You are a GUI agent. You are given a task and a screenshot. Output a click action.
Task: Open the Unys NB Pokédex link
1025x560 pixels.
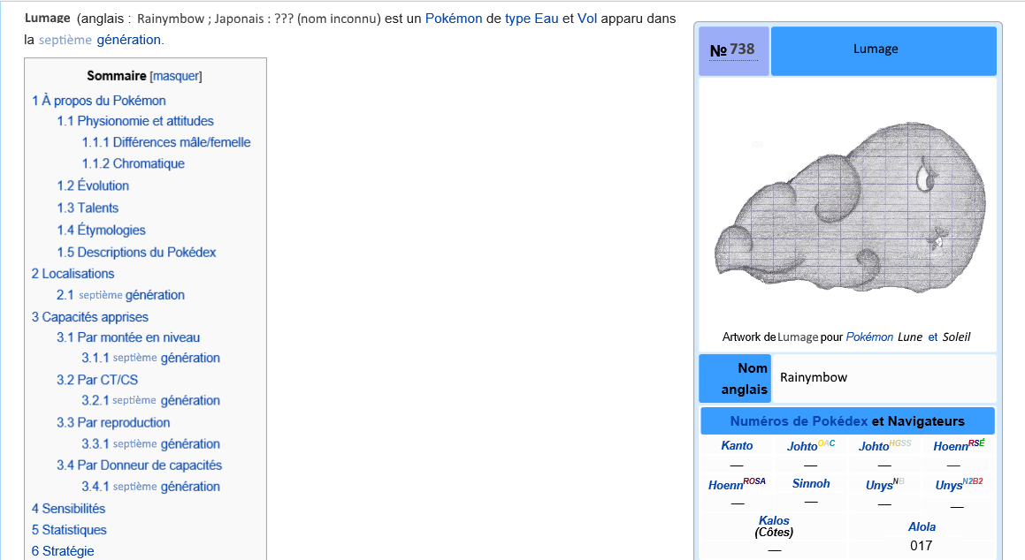[x=884, y=484]
